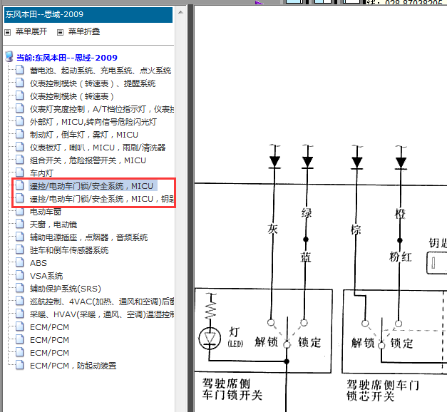Click page icon next to 外部灯，MICU
This screenshot has width=447, height=412.
pos(20,121)
